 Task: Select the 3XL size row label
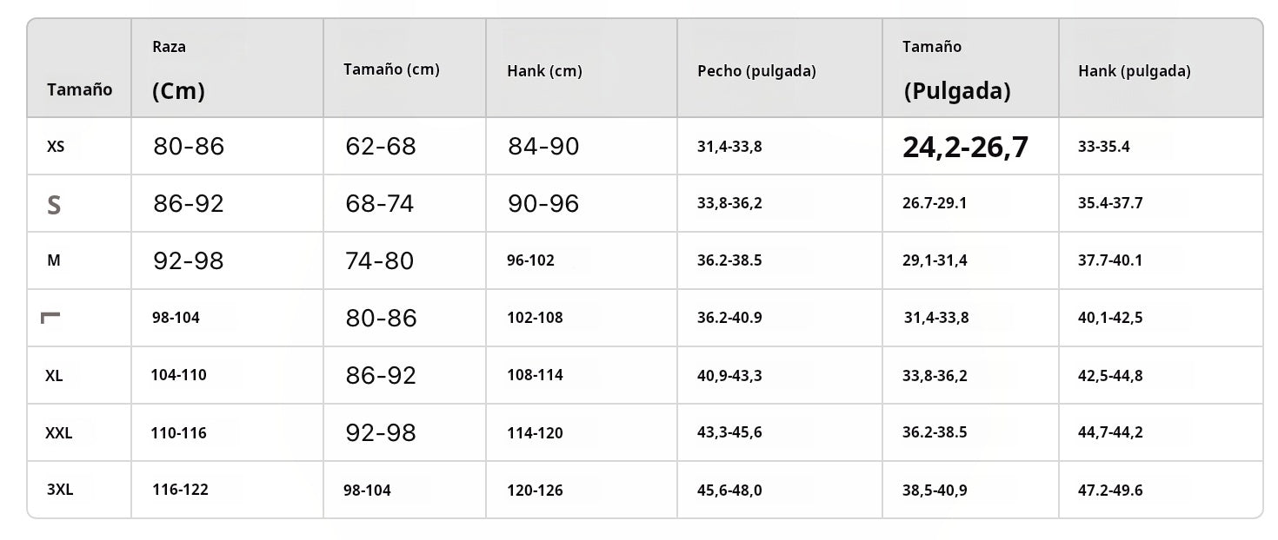tap(60, 490)
